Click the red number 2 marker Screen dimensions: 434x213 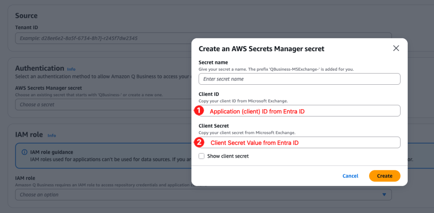tap(199, 142)
